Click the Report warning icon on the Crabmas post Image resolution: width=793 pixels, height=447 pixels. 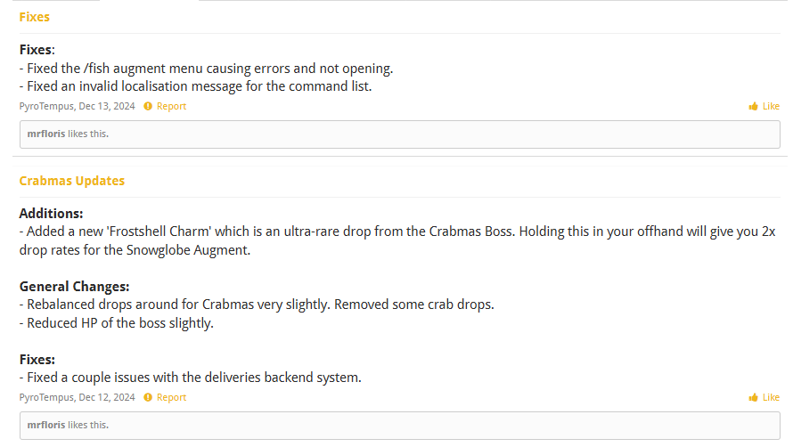[x=148, y=398]
